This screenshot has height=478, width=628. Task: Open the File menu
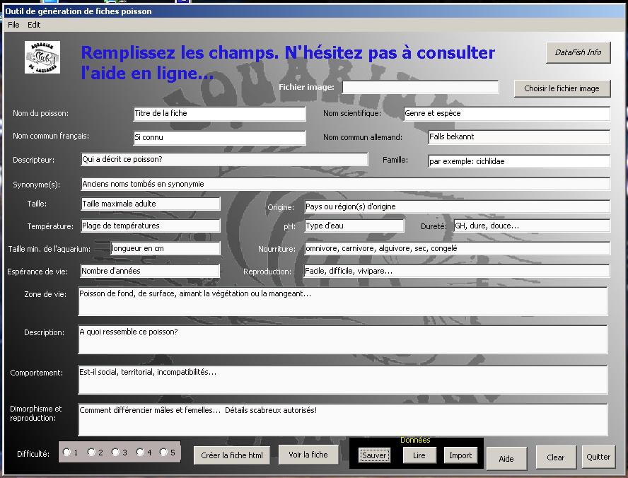point(13,25)
